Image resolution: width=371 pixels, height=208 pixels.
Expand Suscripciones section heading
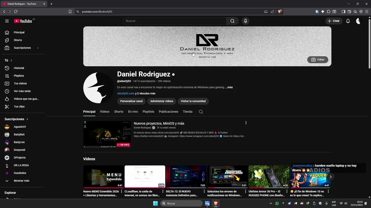pos(17,119)
